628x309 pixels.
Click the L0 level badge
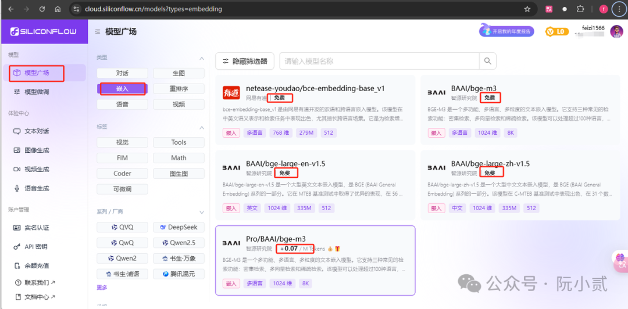coord(557,31)
